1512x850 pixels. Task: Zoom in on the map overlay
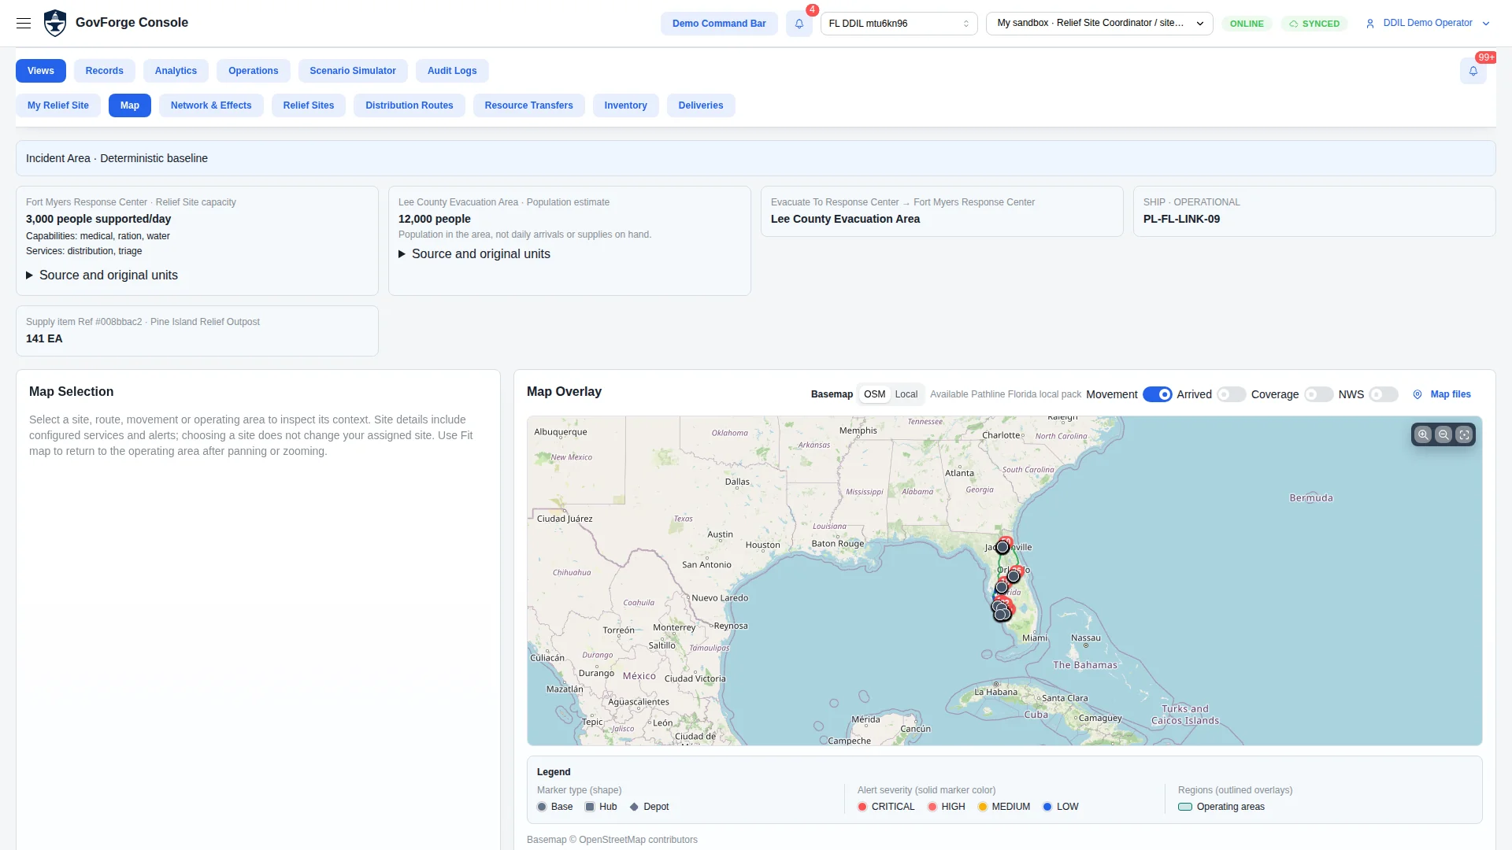1423,434
